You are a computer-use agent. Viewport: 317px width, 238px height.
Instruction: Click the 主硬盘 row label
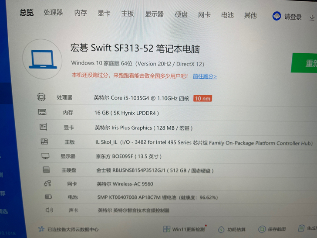click(69, 170)
